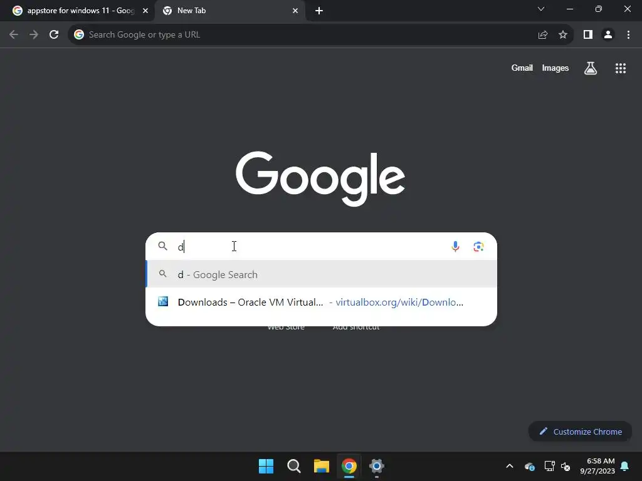Share this page via the share icon
The height and width of the screenshot is (481, 642).
543,35
